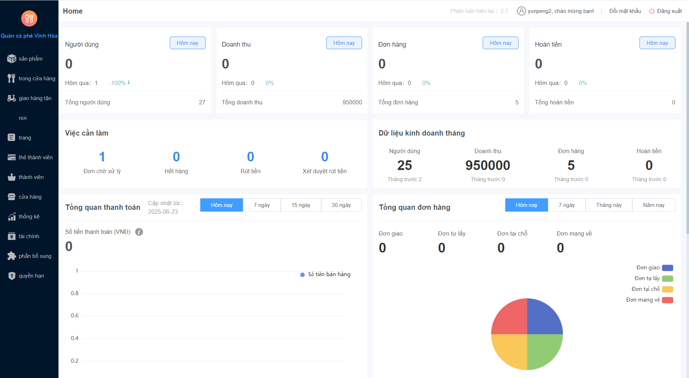Select 30 ngày in payment overview
This screenshot has height=378, width=689.
tap(341, 205)
